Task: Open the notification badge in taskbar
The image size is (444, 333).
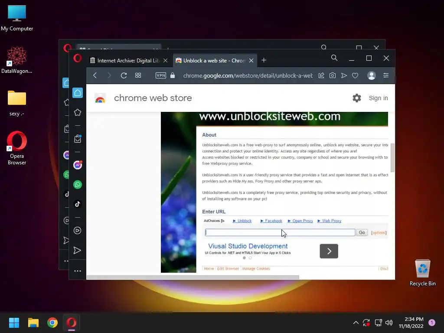Action: pyautogui.click(x=432, y=323)
